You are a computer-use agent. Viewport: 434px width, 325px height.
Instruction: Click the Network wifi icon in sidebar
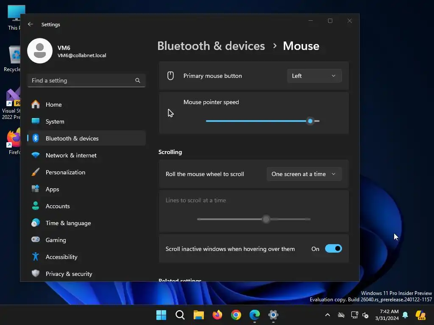click(36, 155)
